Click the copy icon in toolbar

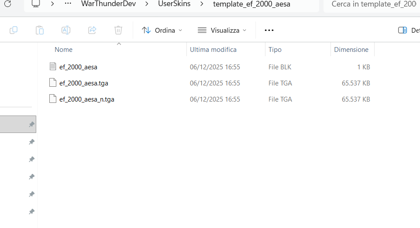(x=14, y=30)
